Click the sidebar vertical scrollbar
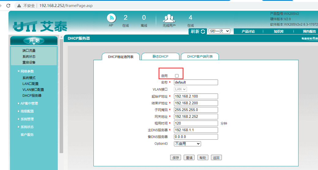318x170 pixels. pos(62,95)
